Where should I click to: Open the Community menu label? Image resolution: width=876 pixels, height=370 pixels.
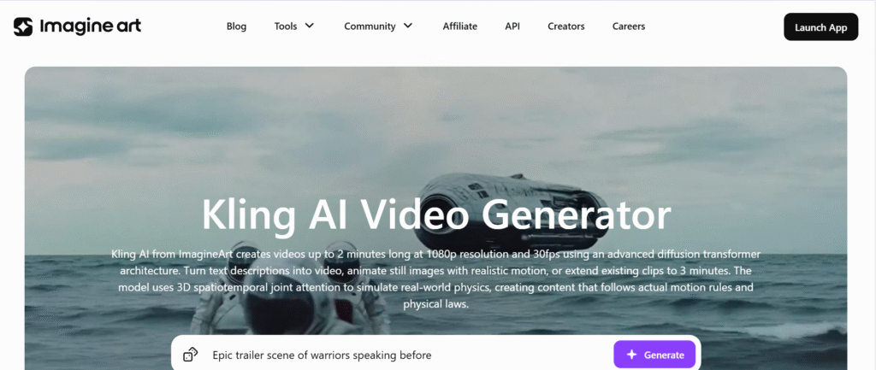370,26
